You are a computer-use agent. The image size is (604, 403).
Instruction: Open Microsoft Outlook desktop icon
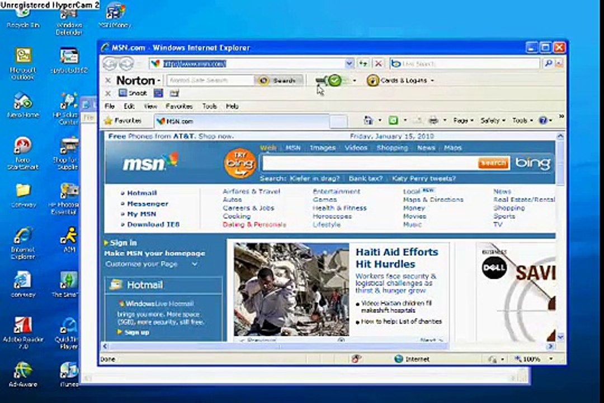coord(23,63)
